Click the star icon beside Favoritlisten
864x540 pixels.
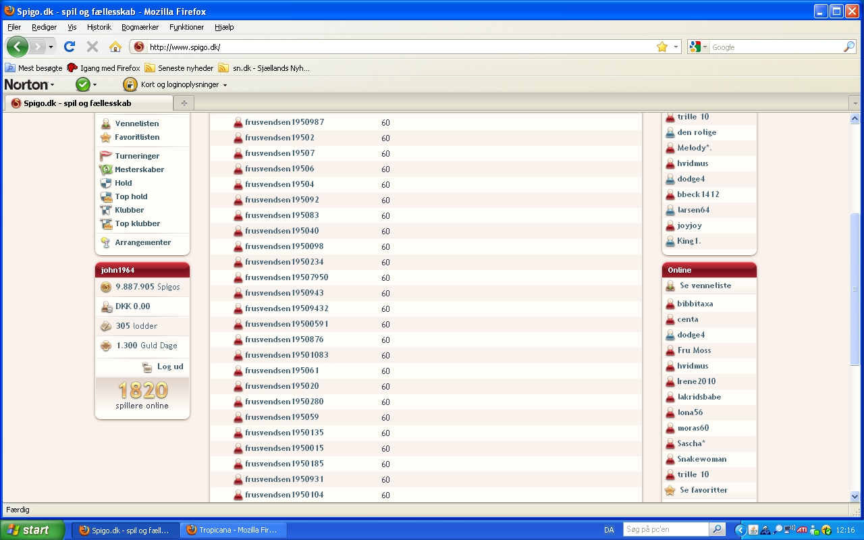click(106, 137)
